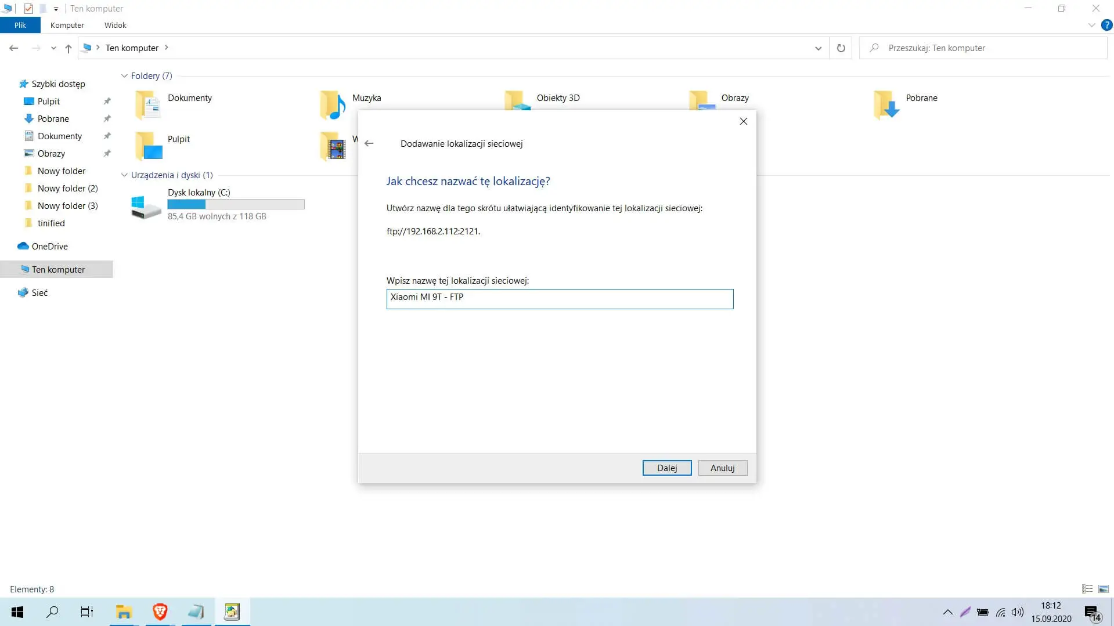Open the Plik menu

pos(20,26)
